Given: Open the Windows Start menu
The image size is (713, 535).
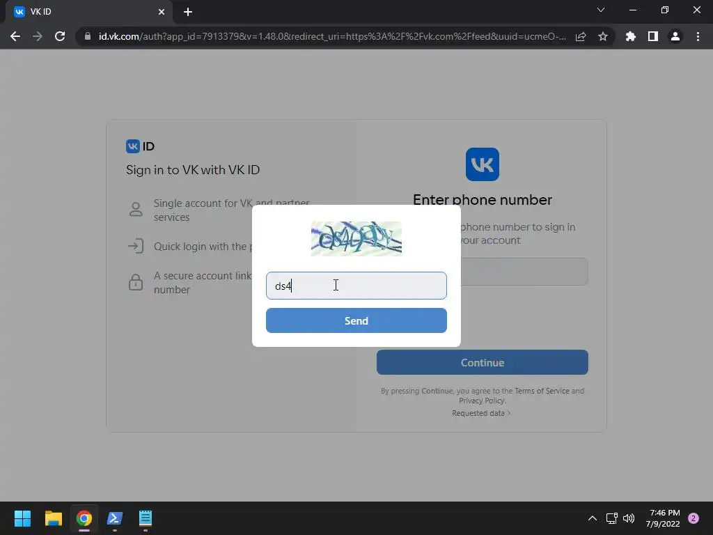Looking at the screenshot, I should coord(22,518).
